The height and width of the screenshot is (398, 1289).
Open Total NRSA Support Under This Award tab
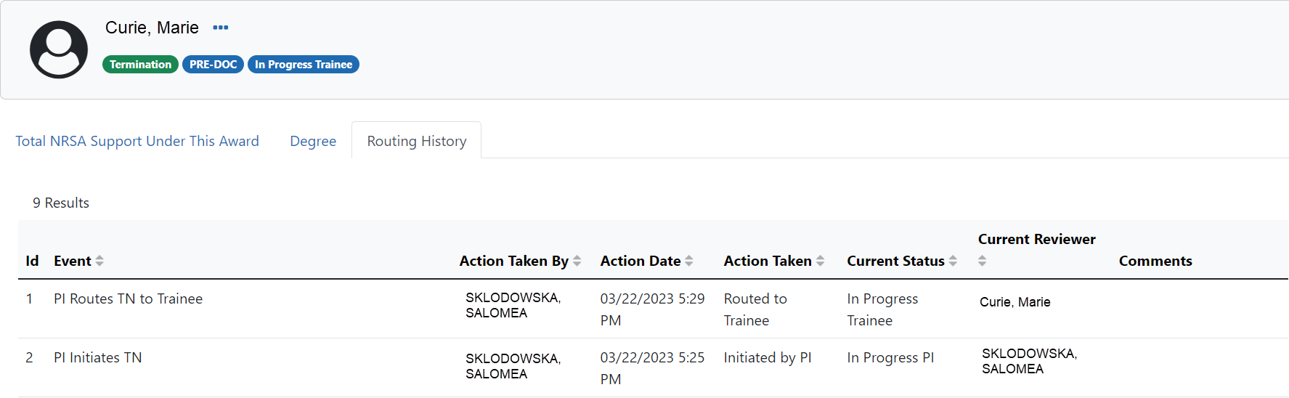[x=137, y=141]
